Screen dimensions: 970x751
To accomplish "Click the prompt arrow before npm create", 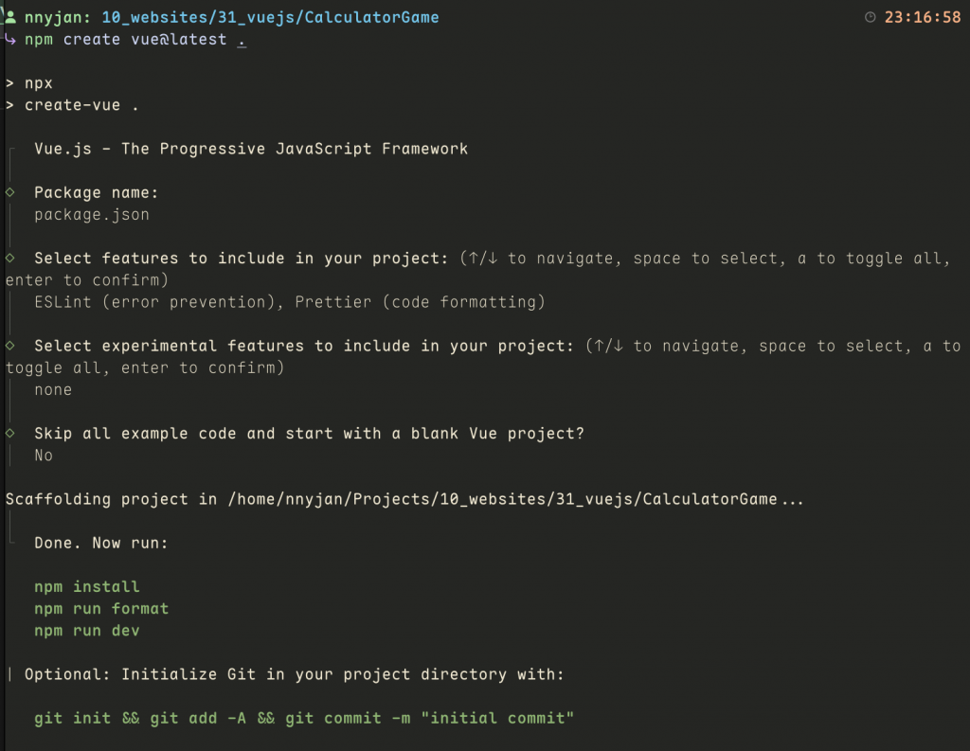I will [9, 40].
